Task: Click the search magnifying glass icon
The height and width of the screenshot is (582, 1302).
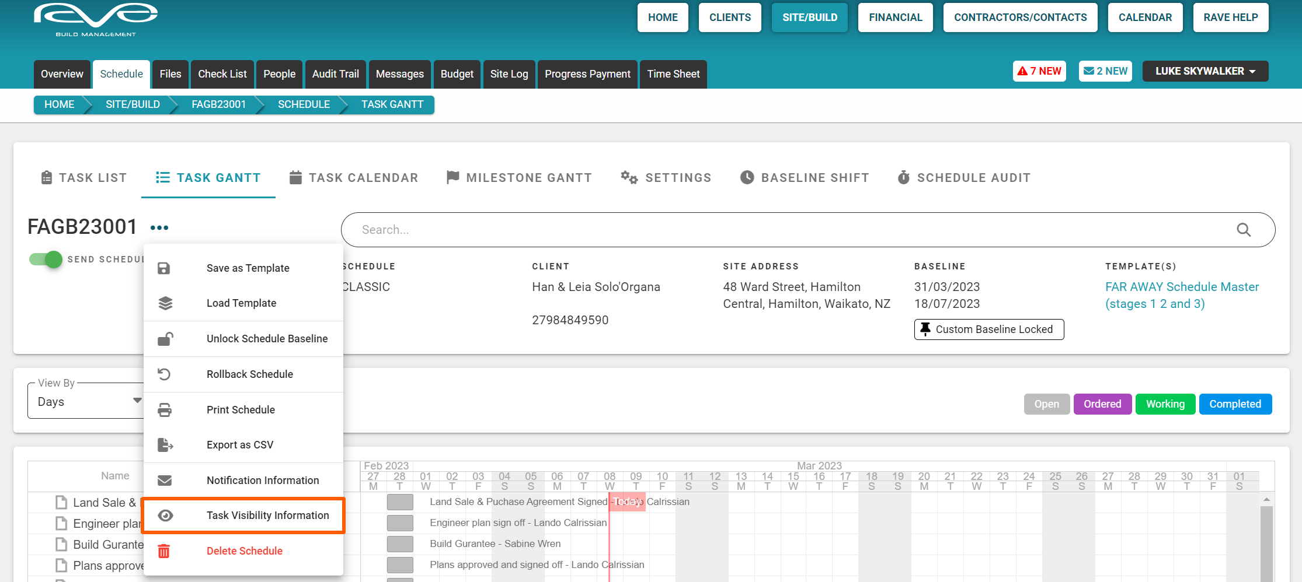Action: pos(1243,230)
